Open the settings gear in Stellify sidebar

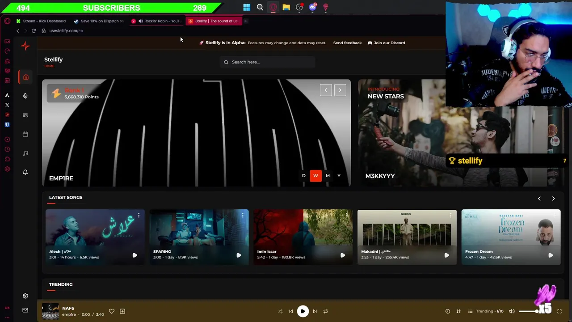[25, 296]
